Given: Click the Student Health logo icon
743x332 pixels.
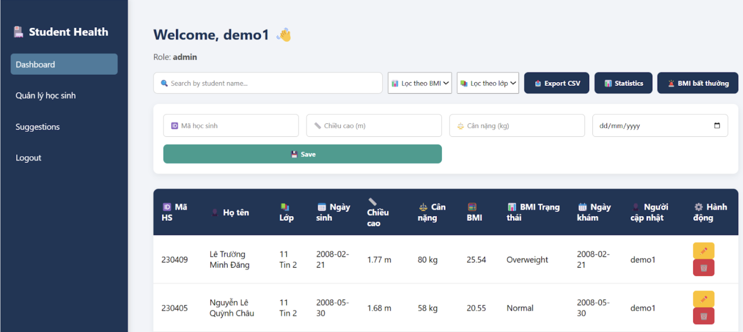Looking at the screenshot, I should coord(18,32).
